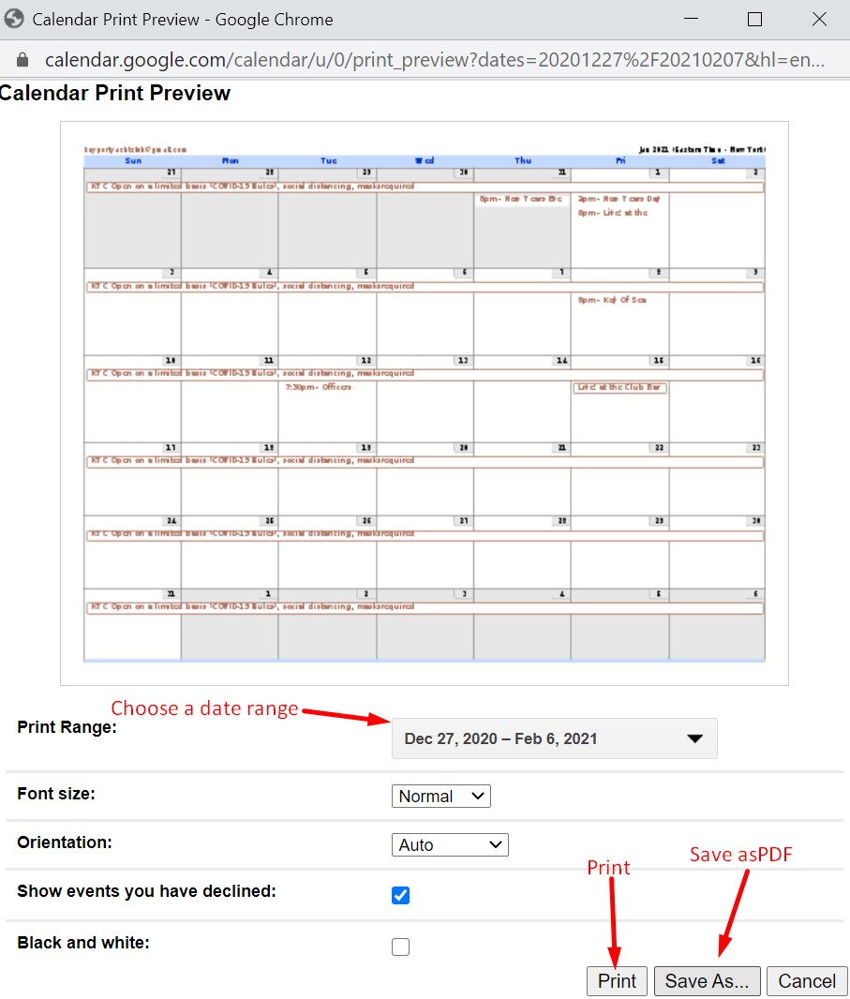Open the Orientation dropdown set to Auto

[x=449, y=845]
